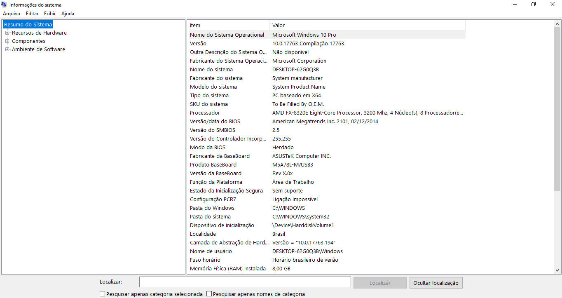The image size is (562, 298).
Task: Click the C:\WINDOWS\system32 value
Action: 301,217
